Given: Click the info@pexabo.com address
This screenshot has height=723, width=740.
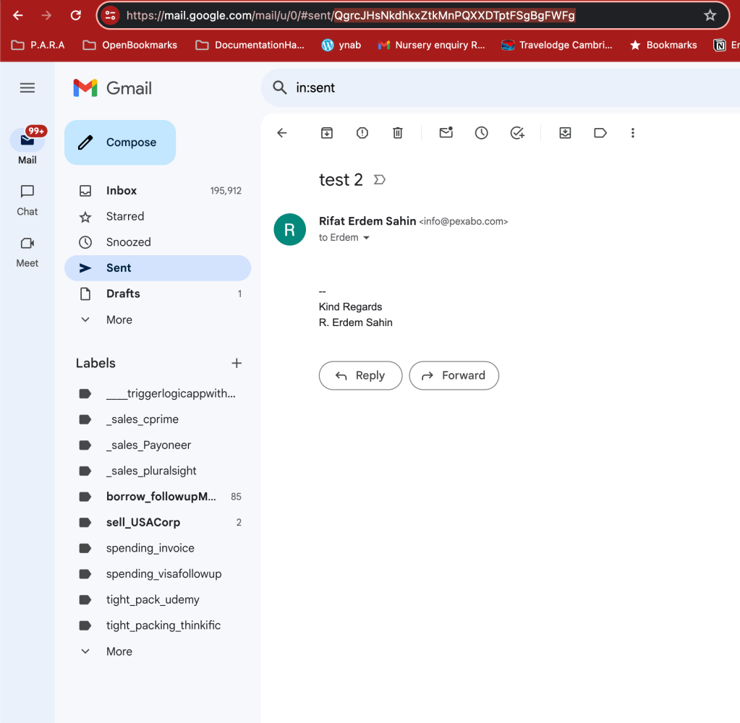Looking at the screenshot, I should point(464,222).
